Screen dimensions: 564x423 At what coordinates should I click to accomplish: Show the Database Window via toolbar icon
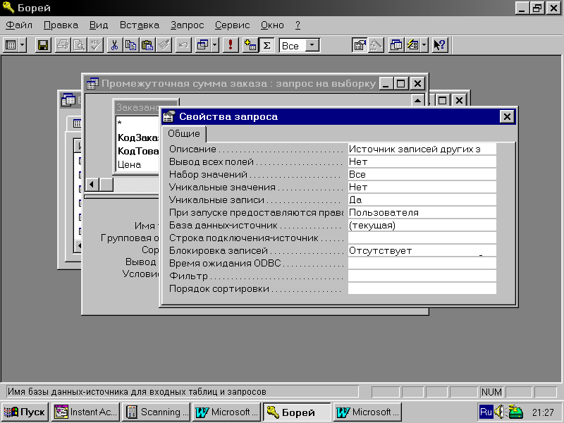click(396, 45)
